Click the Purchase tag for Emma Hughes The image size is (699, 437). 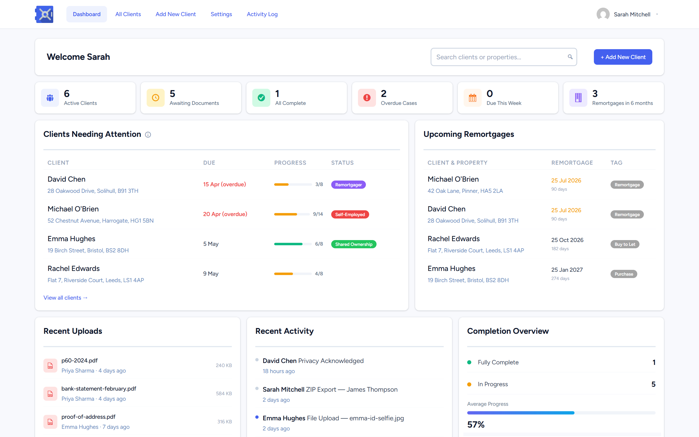(x=624, y=274)
